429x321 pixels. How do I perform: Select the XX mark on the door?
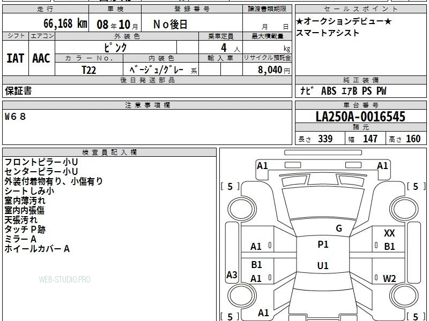pos(389,233)
